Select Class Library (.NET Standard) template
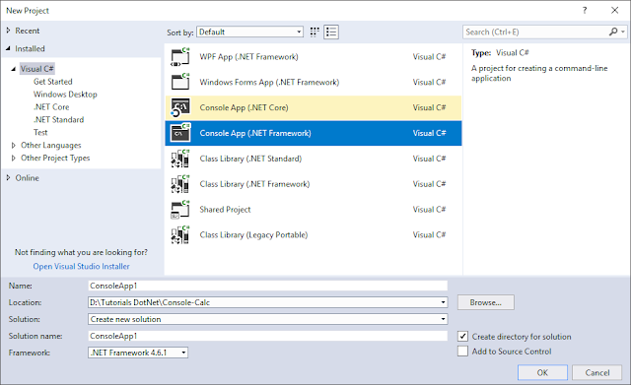 tap(314, 159)
